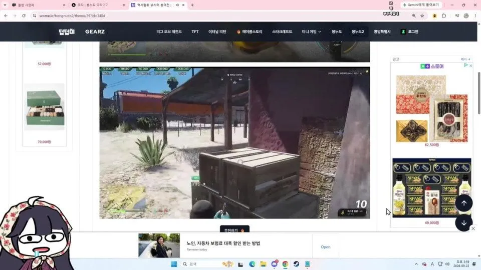481x270 pixels.
Task: Close the bottom banner ad
Action: point(473,228)
